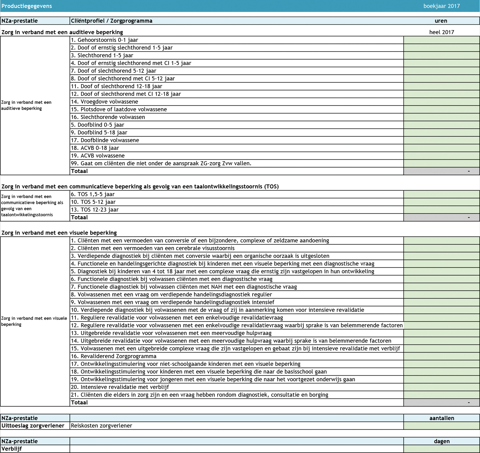Screen dimensions: 480x453
Task: Select the hours cell for cerebrale visusstoornis row
Action: click(441, 248)
